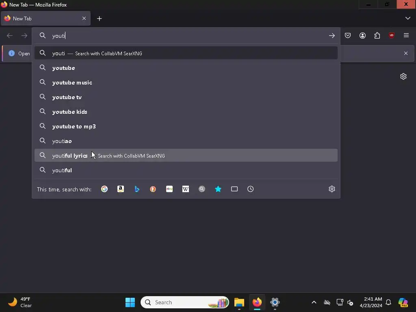Click the muted volume tray icon
Viewport: 416px width, 312px height.
(350, 302)
